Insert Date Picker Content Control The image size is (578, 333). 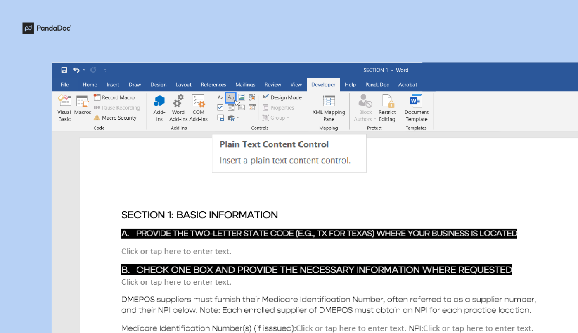(252, 108)
